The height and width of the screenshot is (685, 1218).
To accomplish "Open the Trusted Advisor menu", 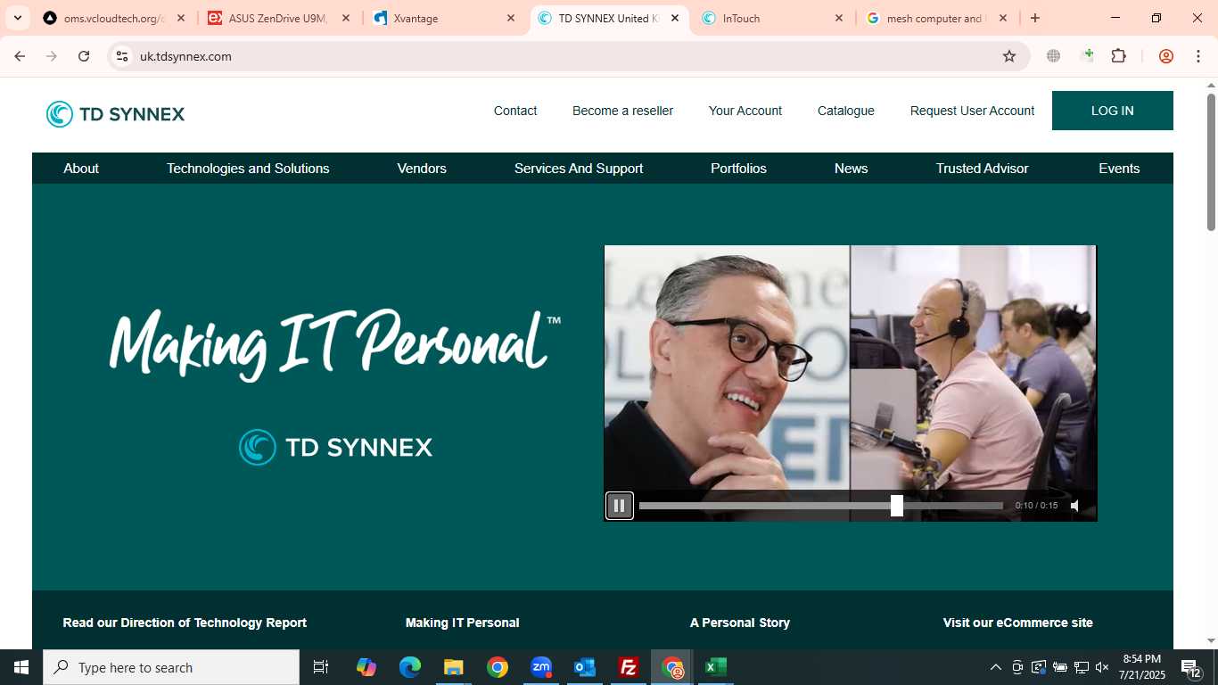I will pyautogui.click(x=983, y=169).
